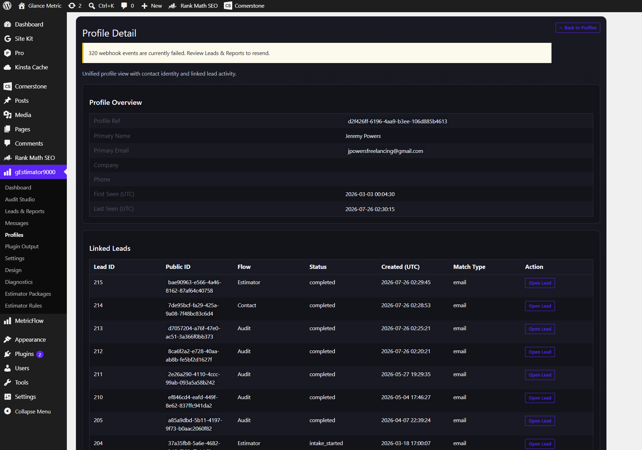The image size is (642, 450).
Task: Click the comments bubble icon in admin bar
Action: click(x=124, y=6)
